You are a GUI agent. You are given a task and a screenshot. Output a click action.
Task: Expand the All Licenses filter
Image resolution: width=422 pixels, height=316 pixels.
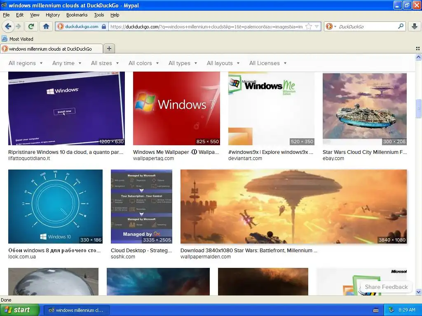[x=268, y=63]
